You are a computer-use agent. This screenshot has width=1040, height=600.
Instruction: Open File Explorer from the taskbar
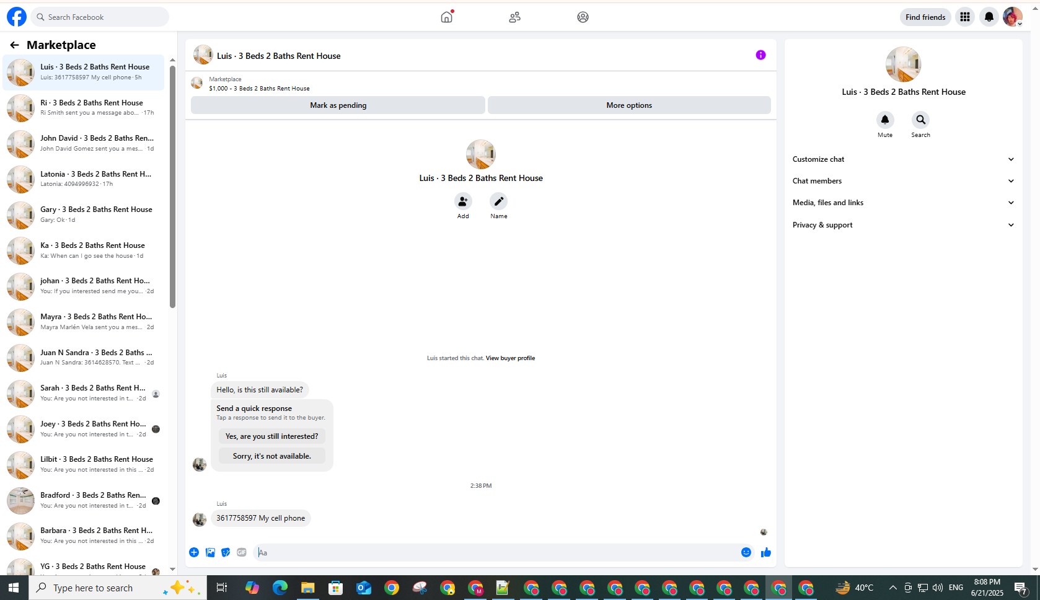[x=308, y=588]
